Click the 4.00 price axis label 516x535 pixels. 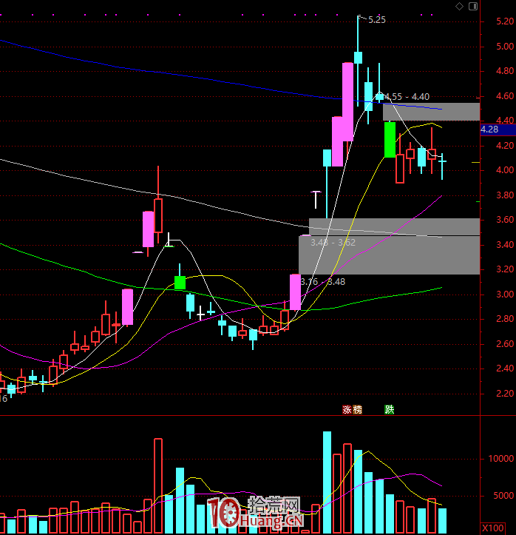coord(505,170)
